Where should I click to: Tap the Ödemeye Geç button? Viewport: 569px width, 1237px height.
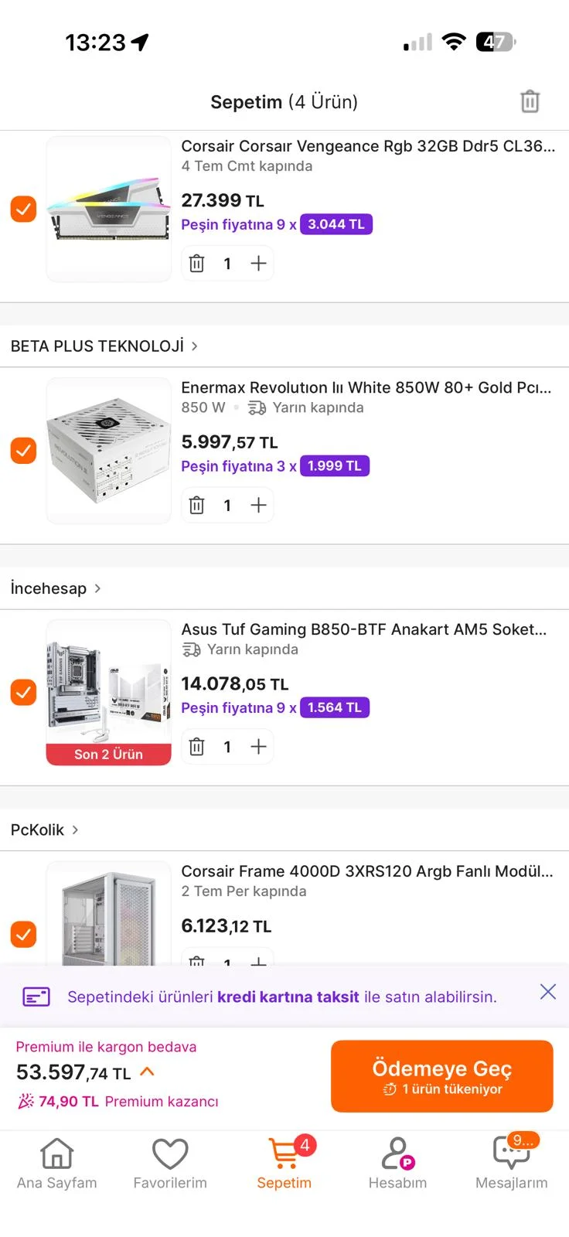coord(442,1076)
